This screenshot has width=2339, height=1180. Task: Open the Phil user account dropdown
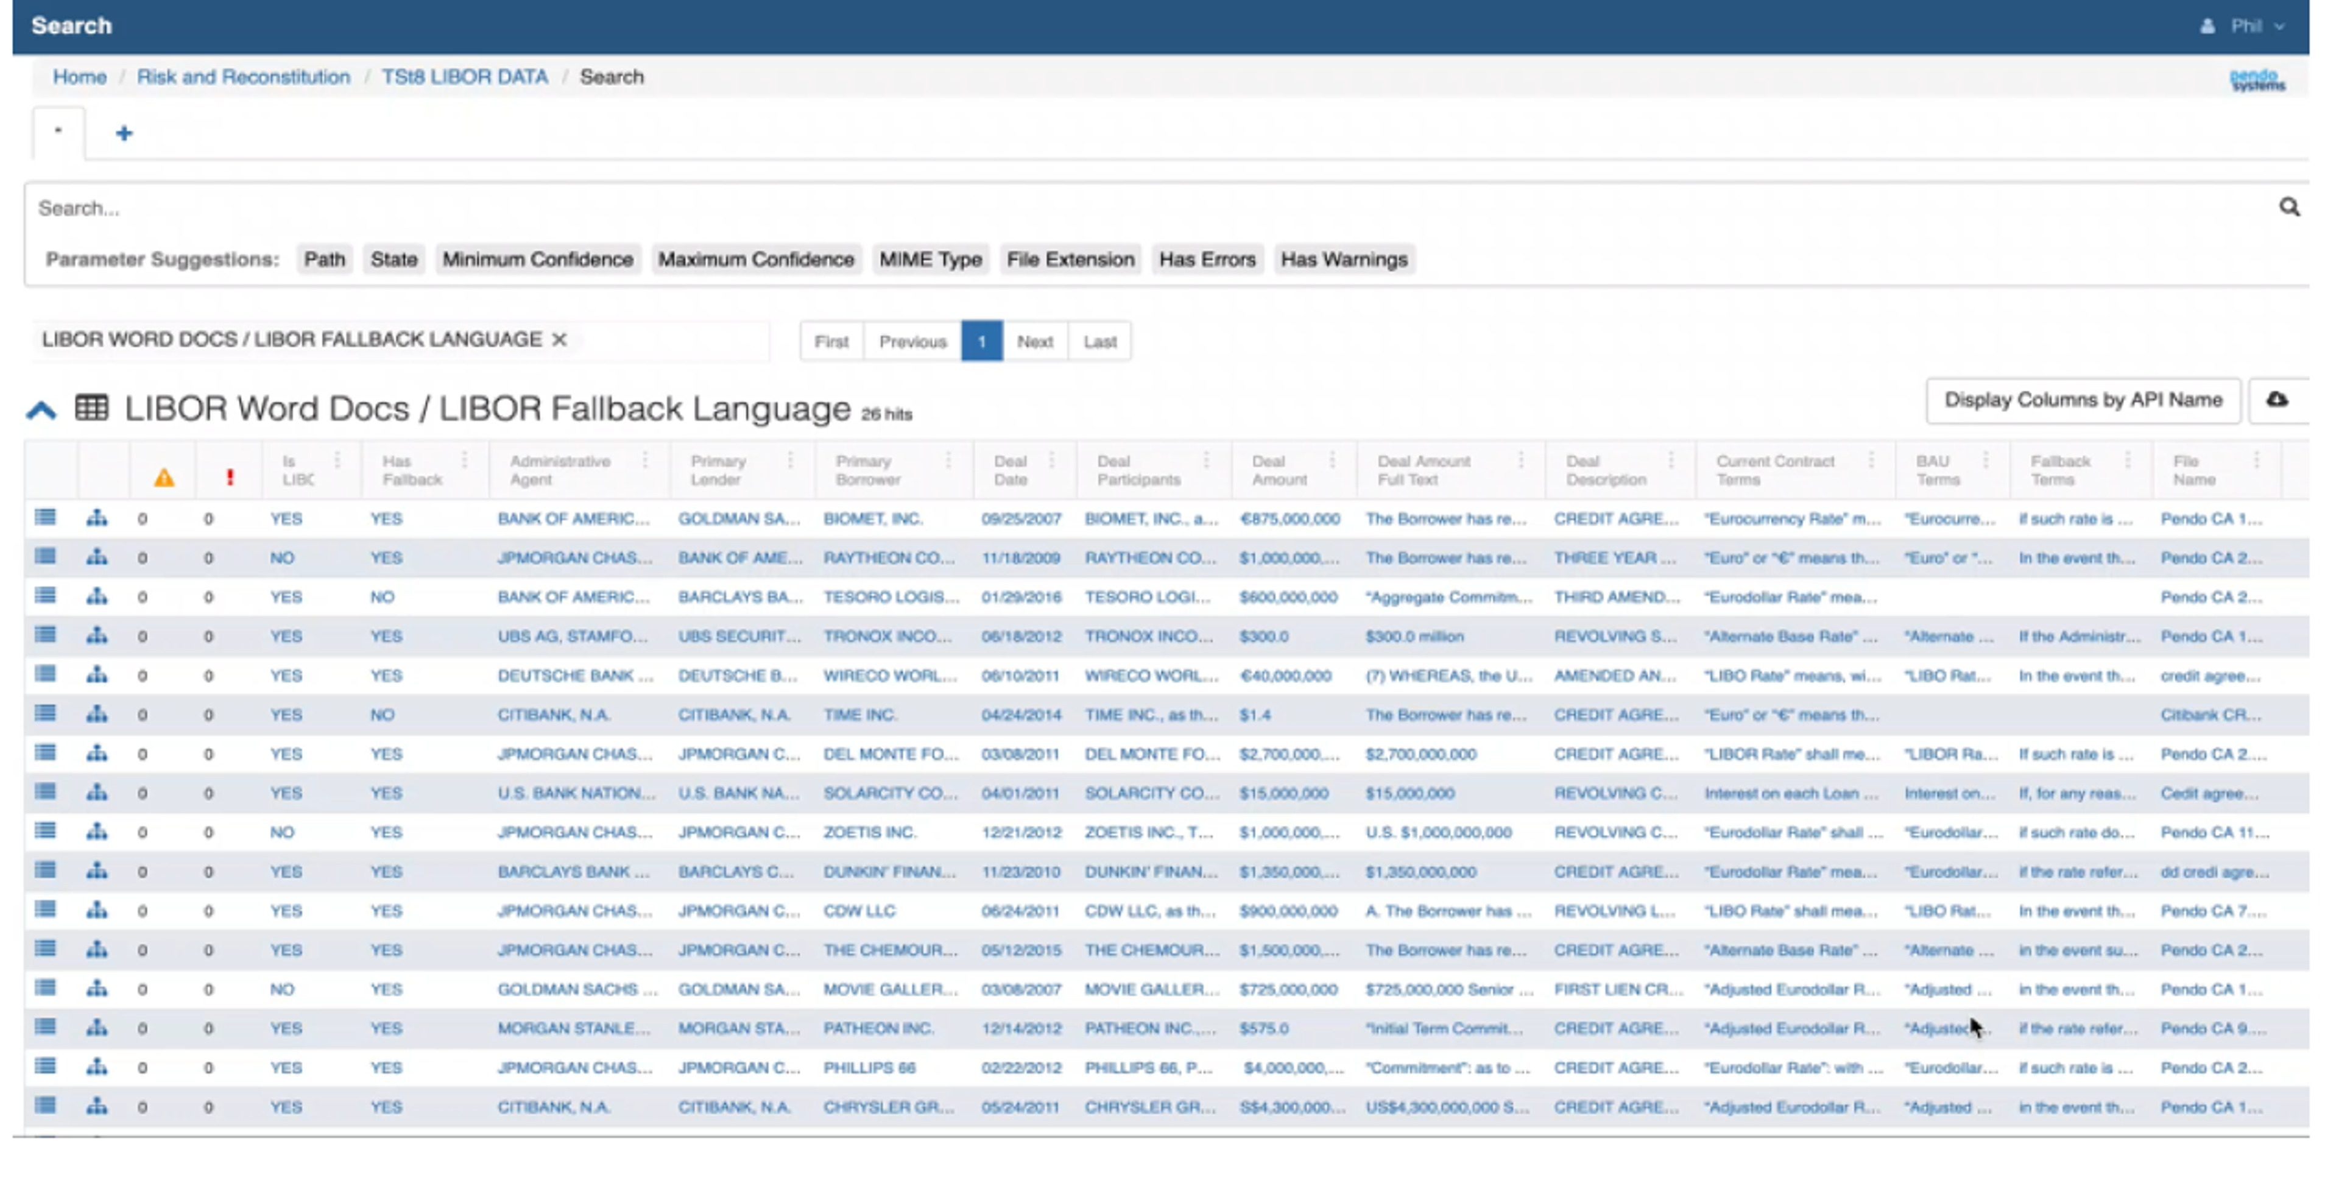point(2243,26)
